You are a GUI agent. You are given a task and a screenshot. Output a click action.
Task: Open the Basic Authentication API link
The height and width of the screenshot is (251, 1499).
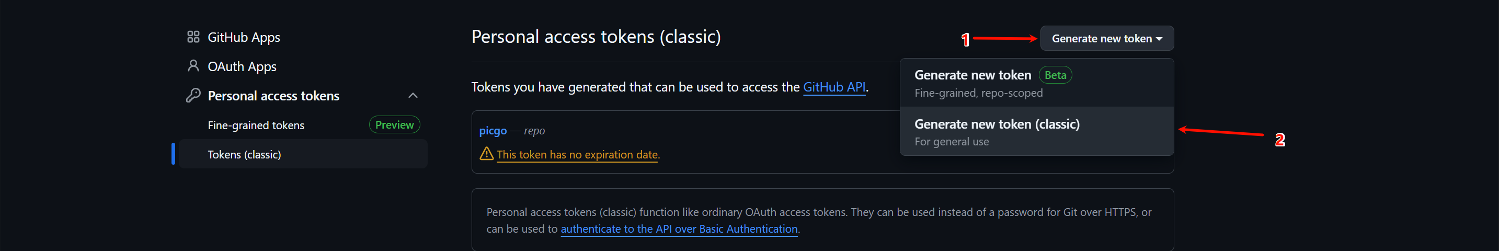(679, 229)
